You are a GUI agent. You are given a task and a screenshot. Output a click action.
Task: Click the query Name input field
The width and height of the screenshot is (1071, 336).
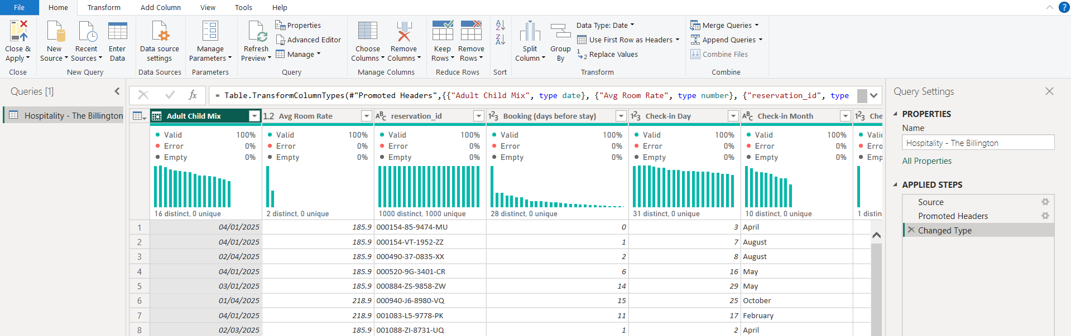click(x=978, y=143)
